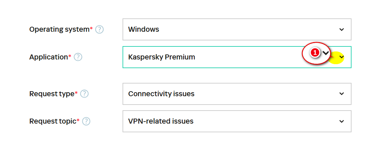The height and width of the screenshot is (153, 383).
Task: Click the Request topic field label
Action: (x=53, y=121)
